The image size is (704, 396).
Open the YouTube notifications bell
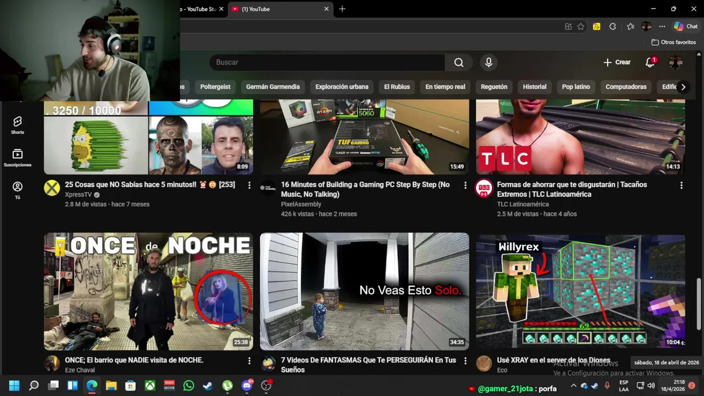(650, 62)
